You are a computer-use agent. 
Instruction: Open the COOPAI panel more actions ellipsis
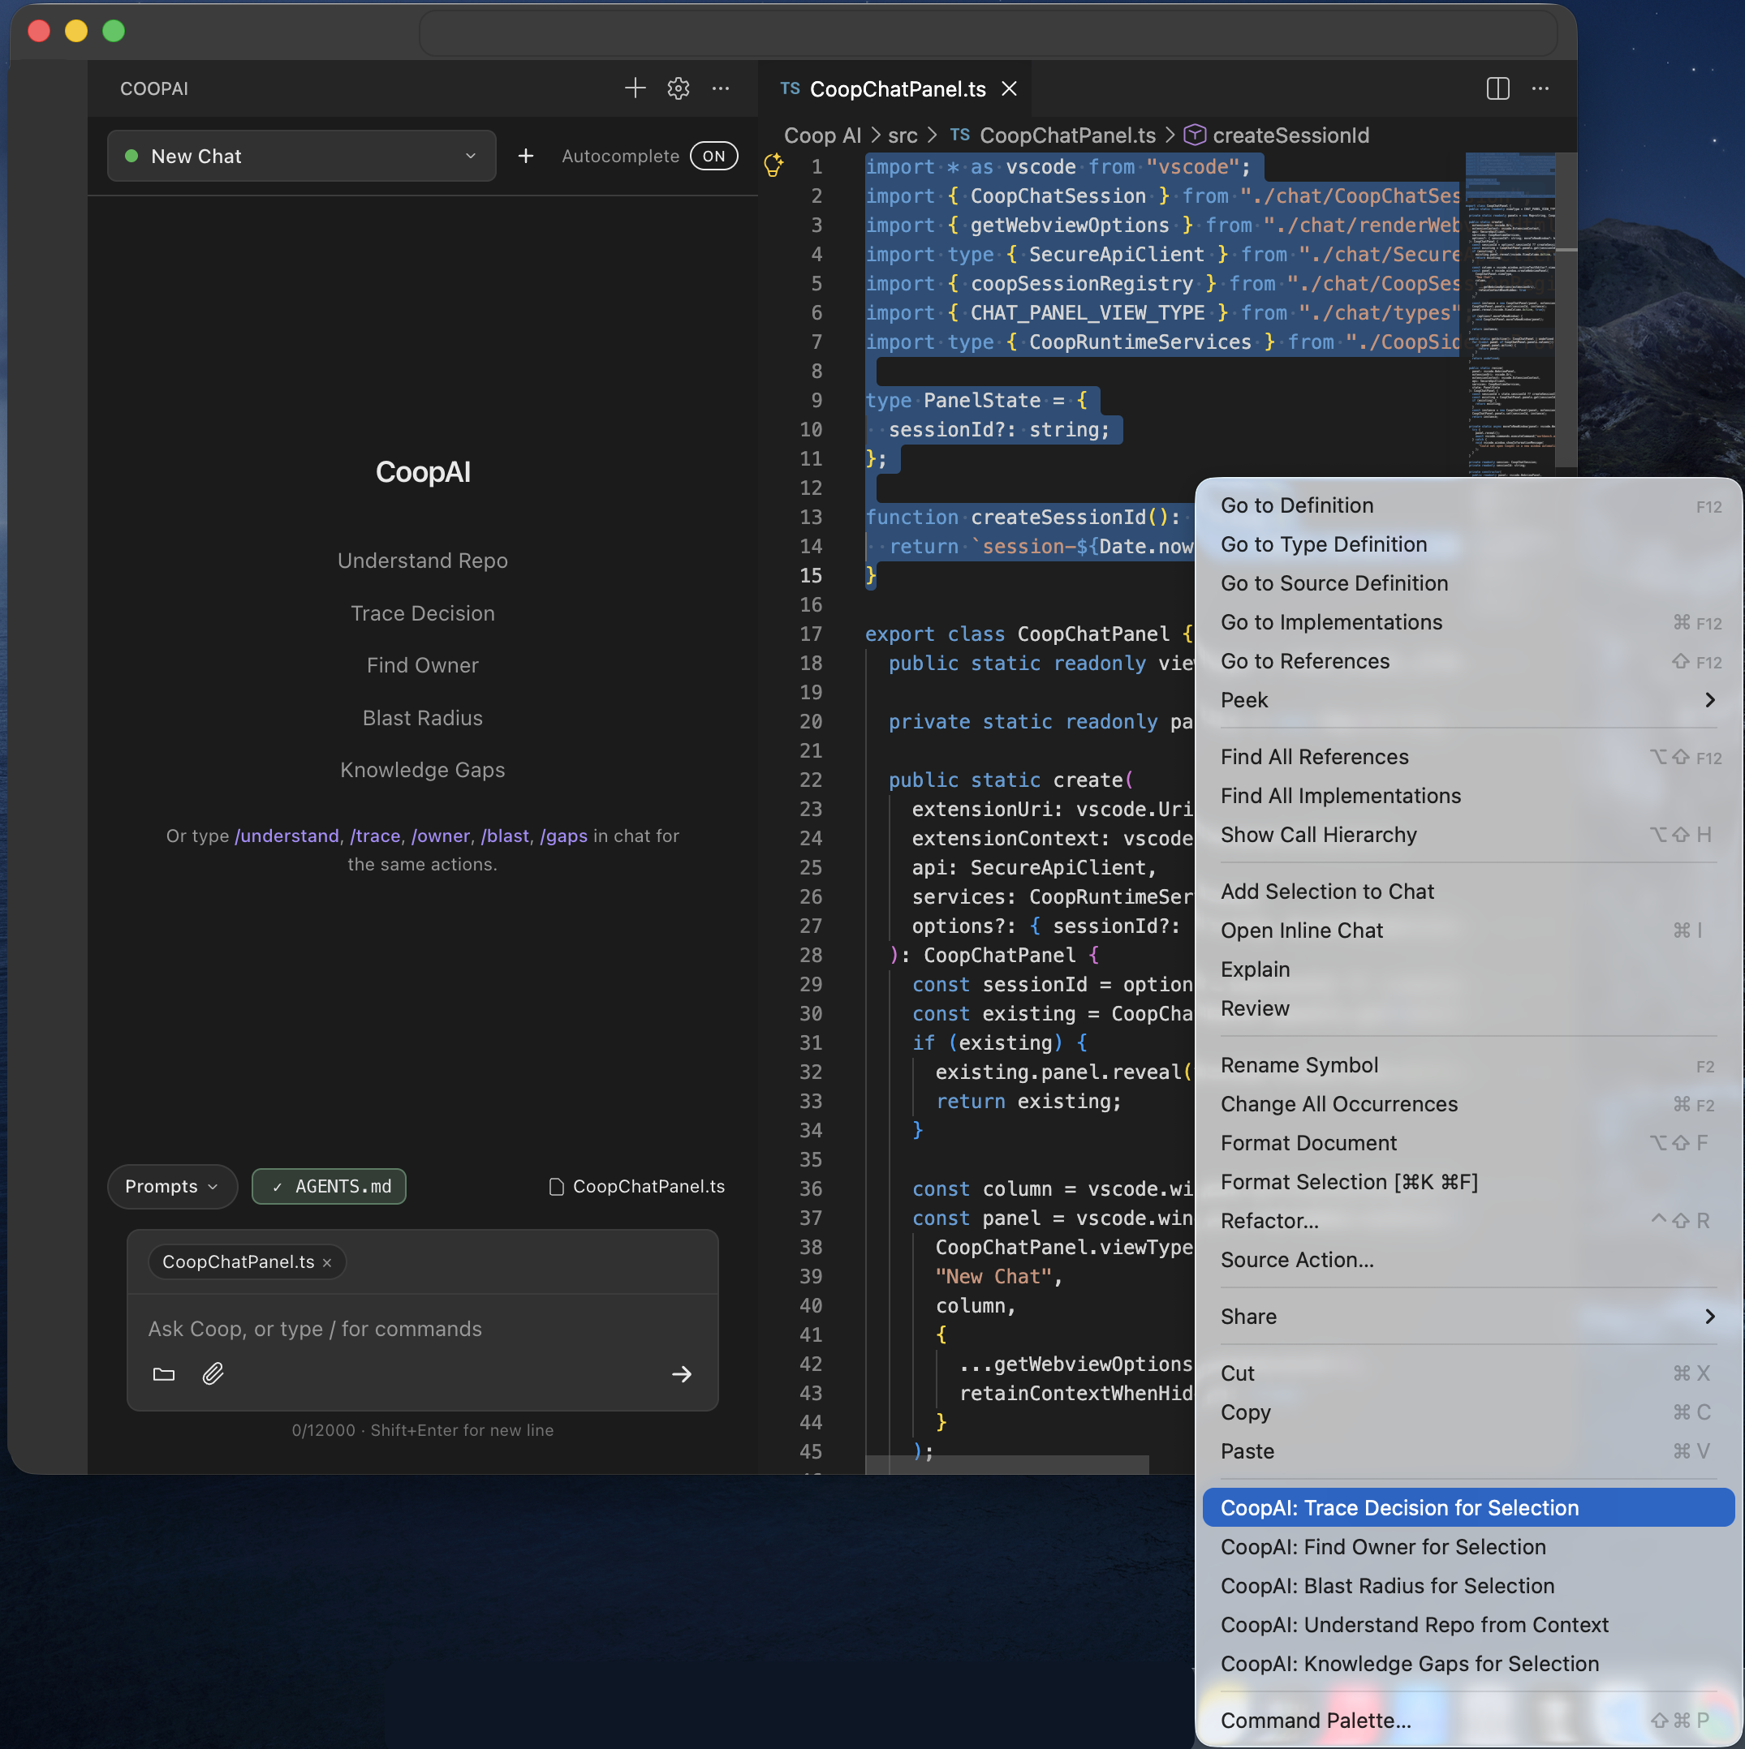pyautogui.click(x=721, y=88)
